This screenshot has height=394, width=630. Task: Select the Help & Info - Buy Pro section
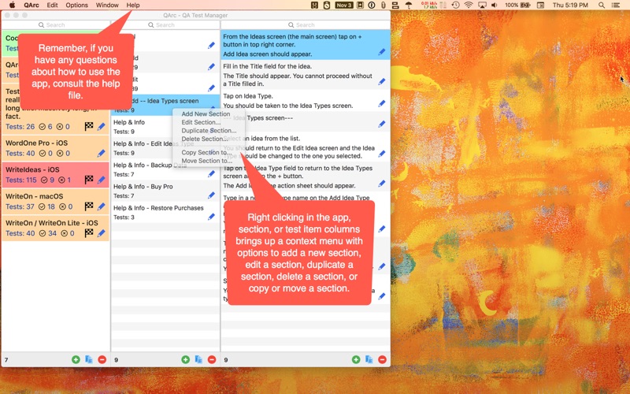pyautogui.click(x=165, y=191)
